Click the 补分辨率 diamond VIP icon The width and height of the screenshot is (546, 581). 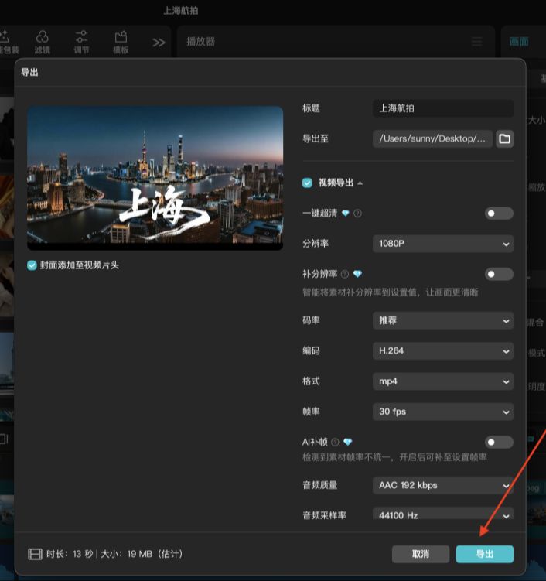357,274
